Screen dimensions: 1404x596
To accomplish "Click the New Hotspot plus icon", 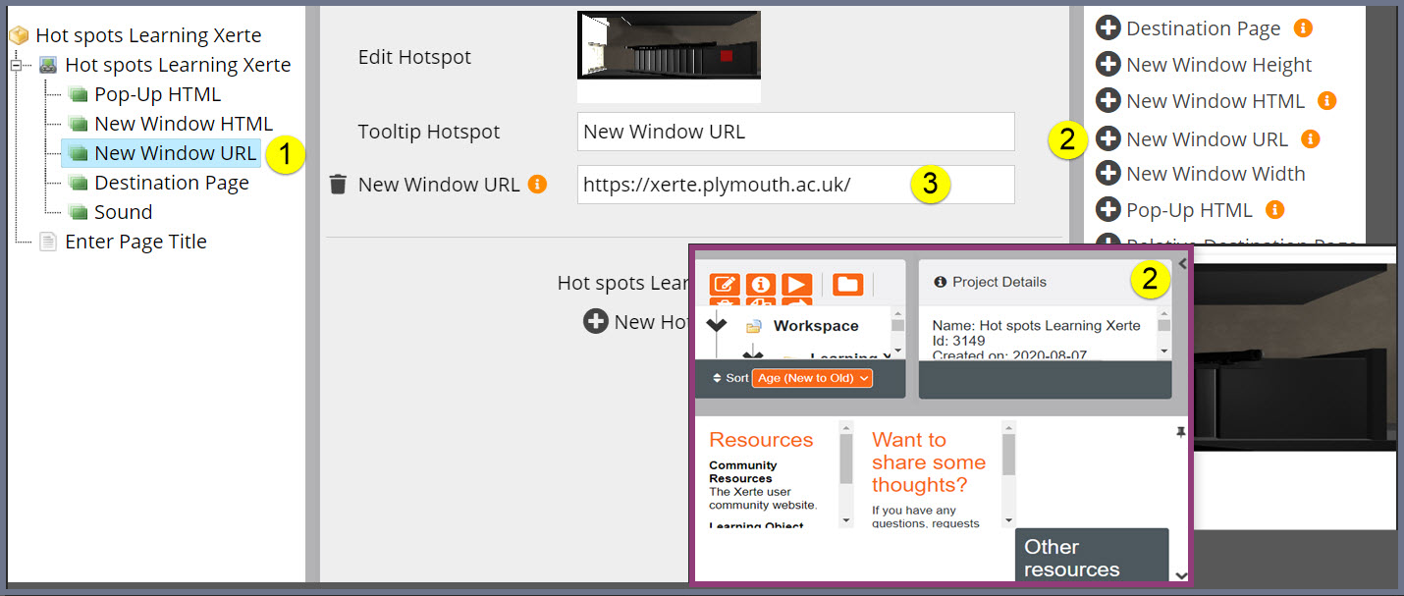I will pyautogui.click(x=596, y=321).
